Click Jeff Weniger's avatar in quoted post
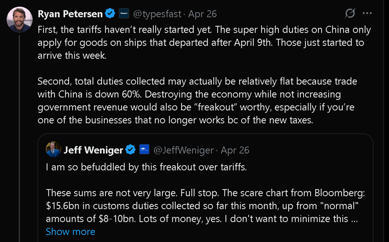Viewport: 389px width, 242px height. pos(54,150)
